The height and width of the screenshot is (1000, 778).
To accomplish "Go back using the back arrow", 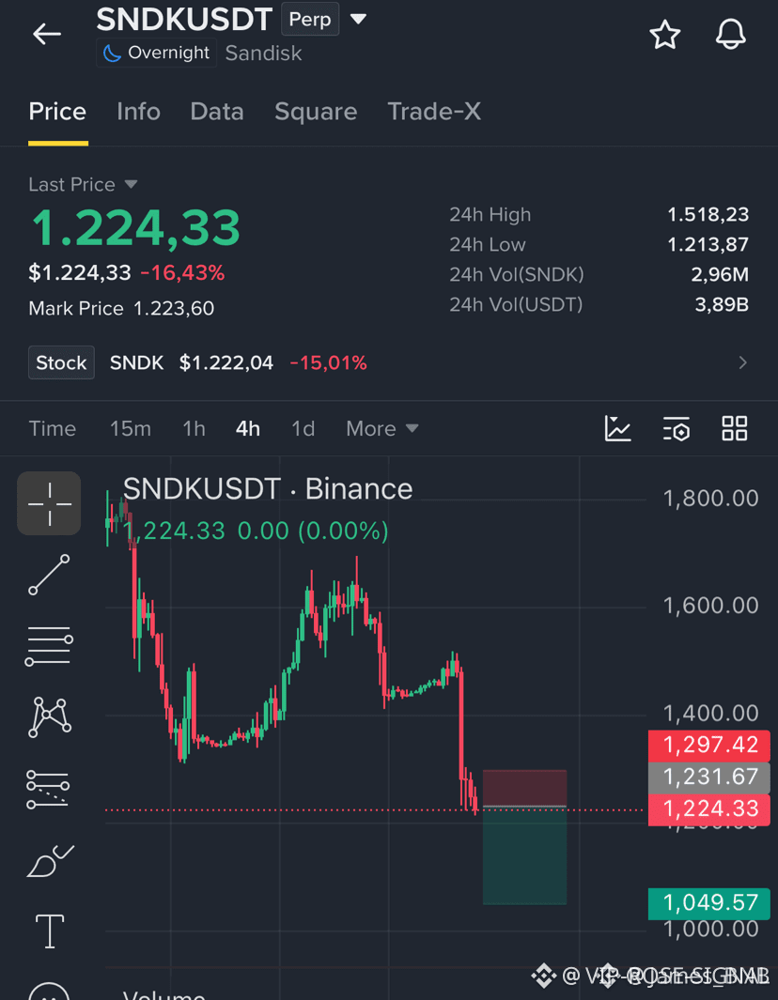I will pyautogui.click(x=47, y=34).
